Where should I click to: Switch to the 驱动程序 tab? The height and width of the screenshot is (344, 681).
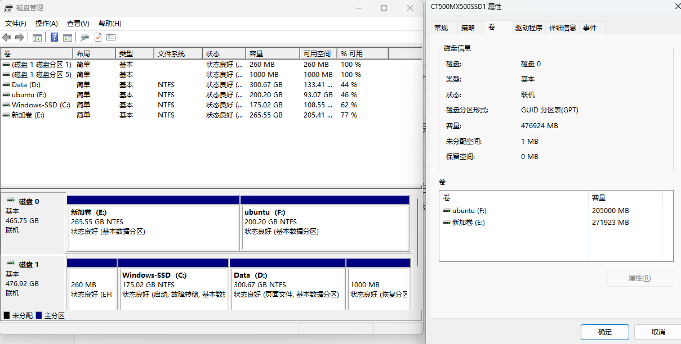528,28
